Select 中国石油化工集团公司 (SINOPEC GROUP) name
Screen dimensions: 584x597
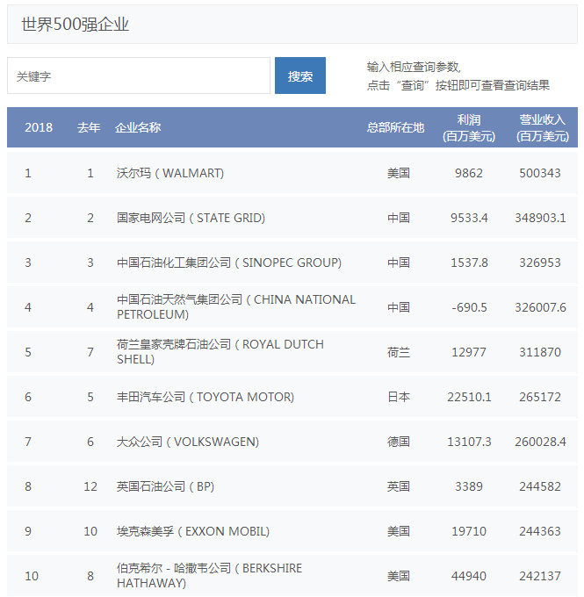click(x=229, y=263)
